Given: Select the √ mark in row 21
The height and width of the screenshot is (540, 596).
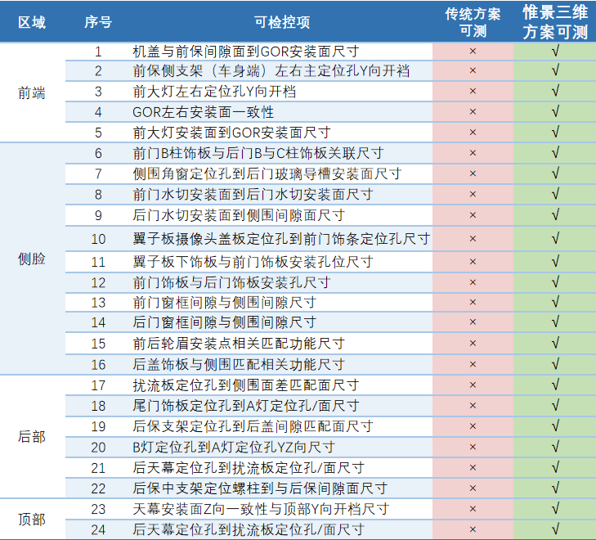Looking at the screenshot, I should pos(555,467).
